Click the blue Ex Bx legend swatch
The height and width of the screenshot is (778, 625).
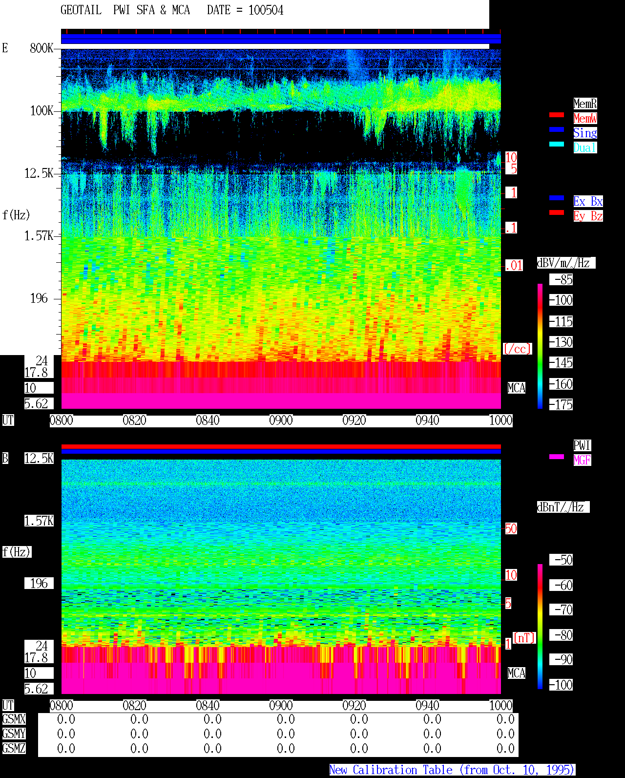(557, 198)
